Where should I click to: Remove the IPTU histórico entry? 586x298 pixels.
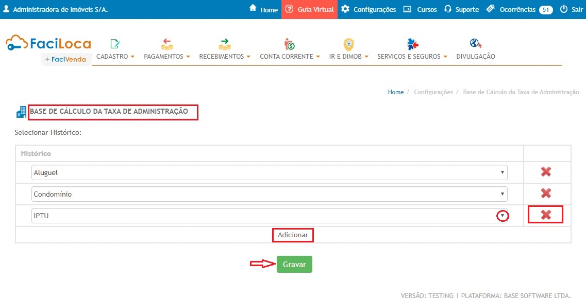(x=546, y=215)
